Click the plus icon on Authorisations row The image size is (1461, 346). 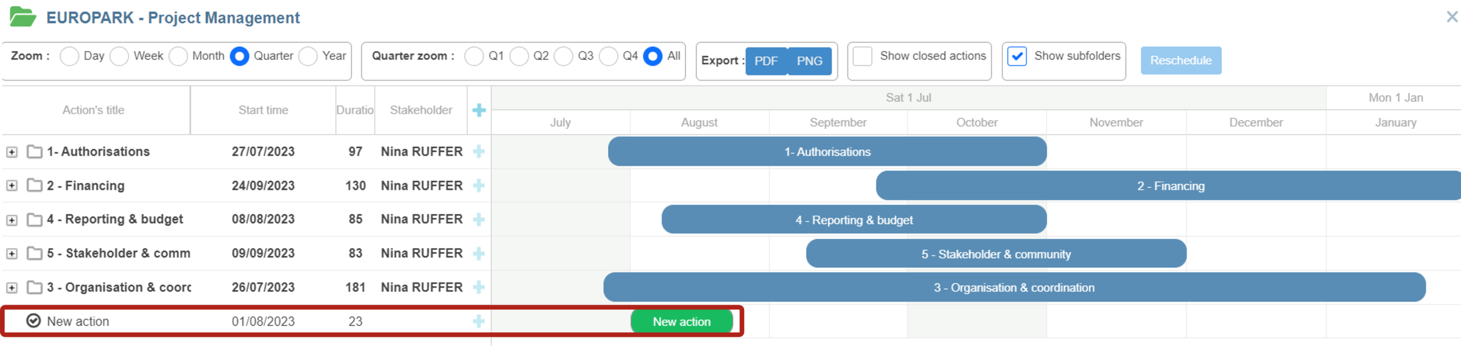point(479,152)
